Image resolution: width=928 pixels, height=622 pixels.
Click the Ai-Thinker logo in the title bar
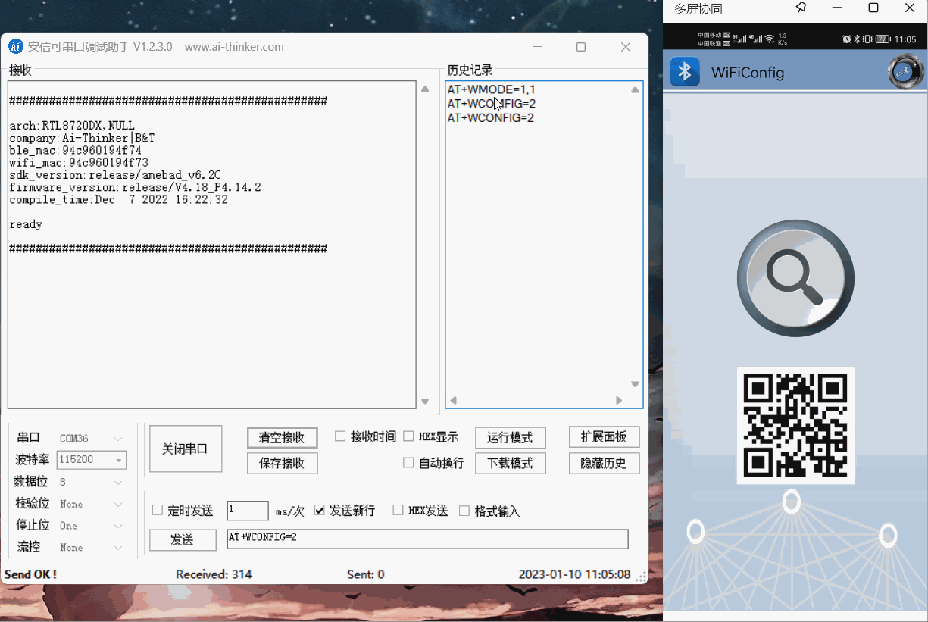pyautogui.click(x=16, y=46)
